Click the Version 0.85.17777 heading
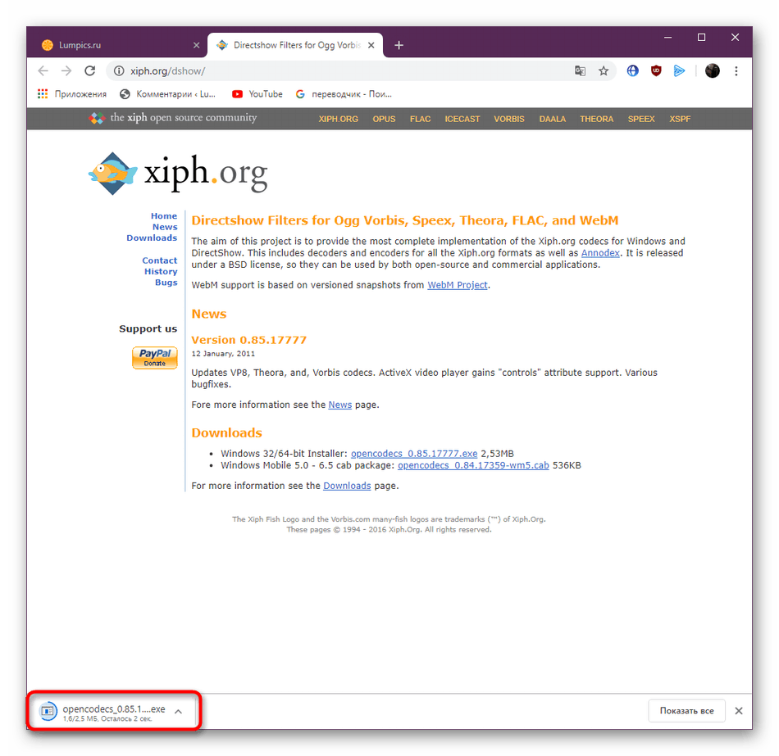779x756 pixels. [x=249, y=340]
